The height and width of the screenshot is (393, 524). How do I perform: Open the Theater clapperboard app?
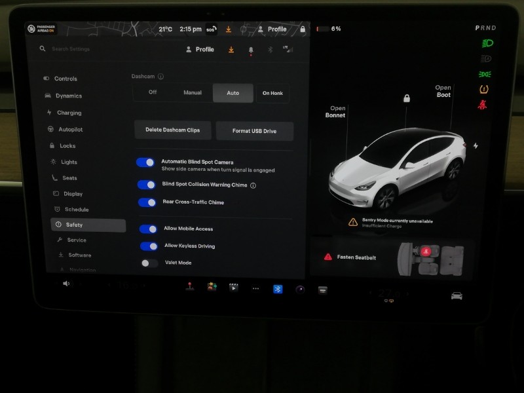(234, 288)
